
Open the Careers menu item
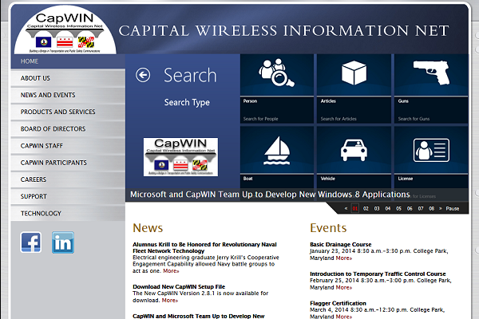pyautogui.click(x=68, y=179)
